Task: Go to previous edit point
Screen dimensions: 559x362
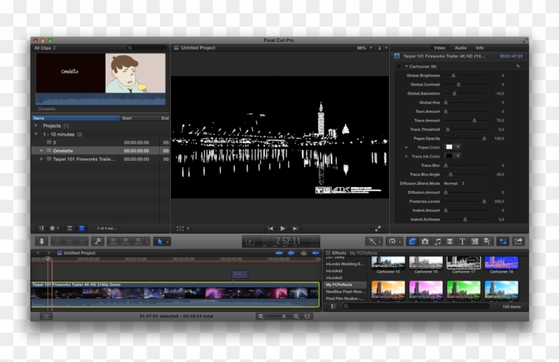Action: click(270, 229)
